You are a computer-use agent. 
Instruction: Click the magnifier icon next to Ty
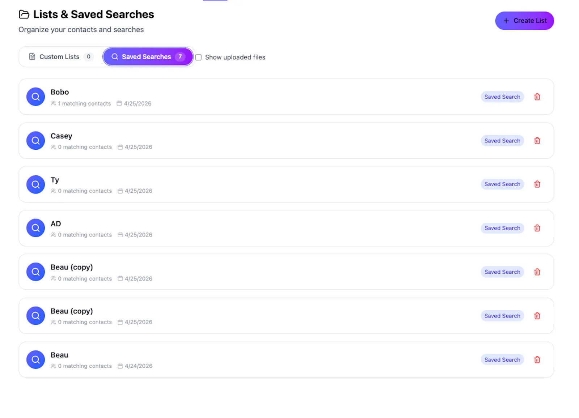(35, 184)
